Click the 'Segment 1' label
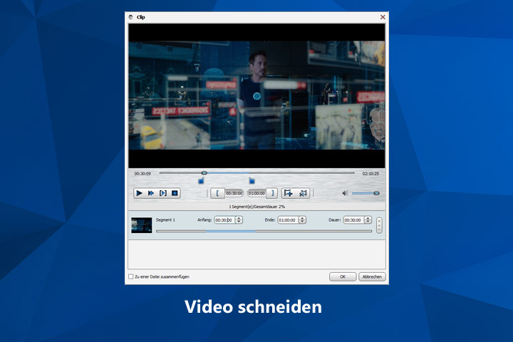513x342 pixels. point(165,220)
